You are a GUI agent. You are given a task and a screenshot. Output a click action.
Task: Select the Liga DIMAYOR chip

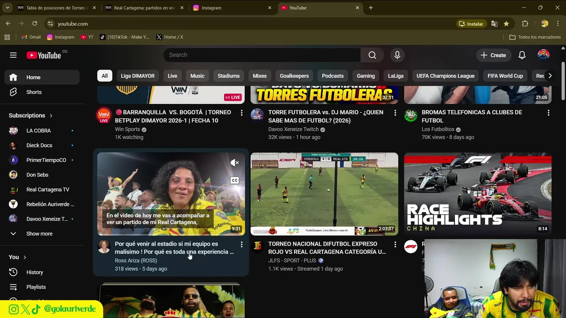tap(138, 76)
